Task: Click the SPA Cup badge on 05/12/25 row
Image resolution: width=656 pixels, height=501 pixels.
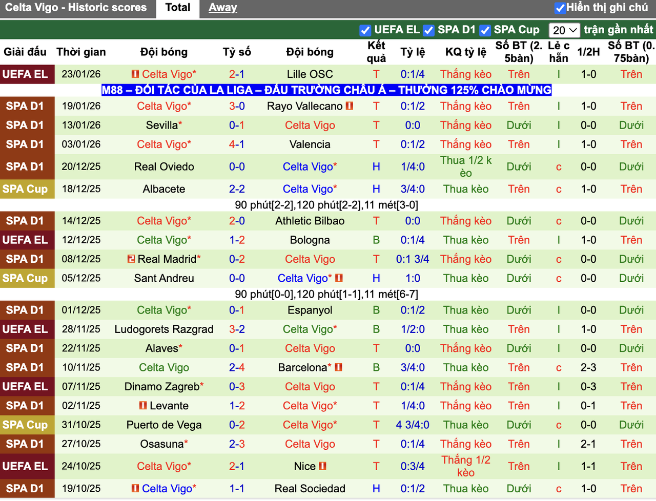Action: [x=27, y=279]
